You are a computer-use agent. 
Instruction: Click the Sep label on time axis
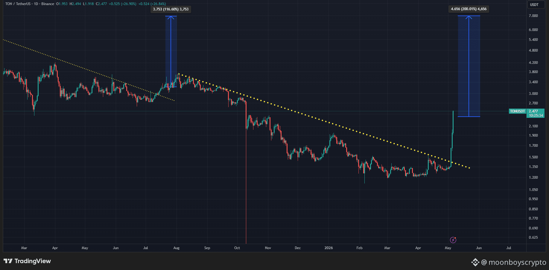click(207, 248)
